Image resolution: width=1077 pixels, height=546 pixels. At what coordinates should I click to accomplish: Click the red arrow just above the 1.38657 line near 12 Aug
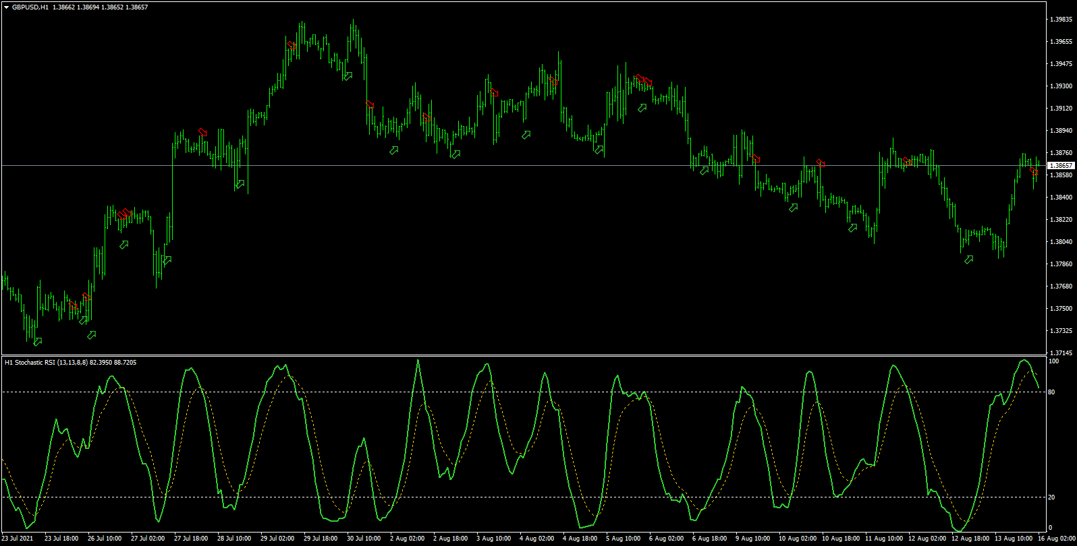(x=907, y=162)
